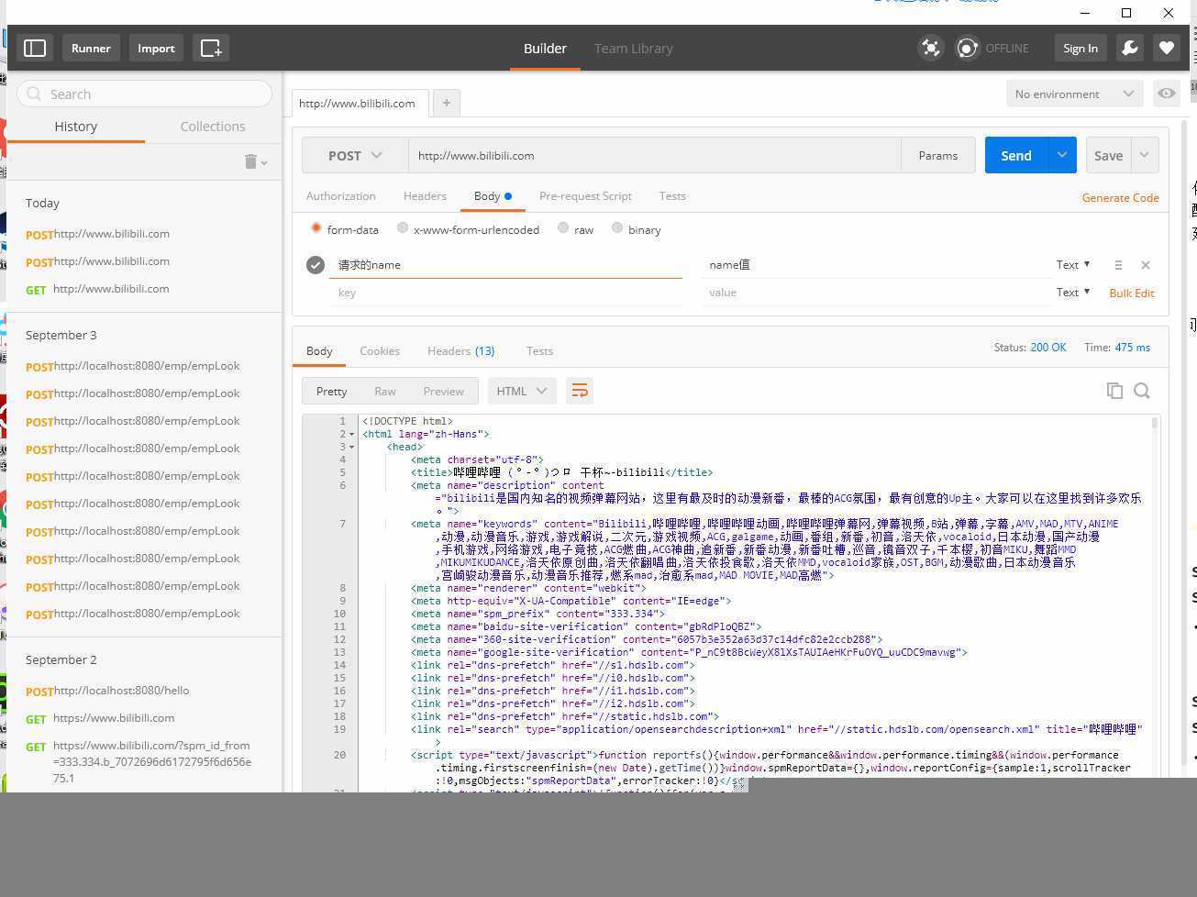Image resolution: width=1197 pixels, height=897 pixels.
Task: Switch to the Builder tab
Action: click(545, 48)
